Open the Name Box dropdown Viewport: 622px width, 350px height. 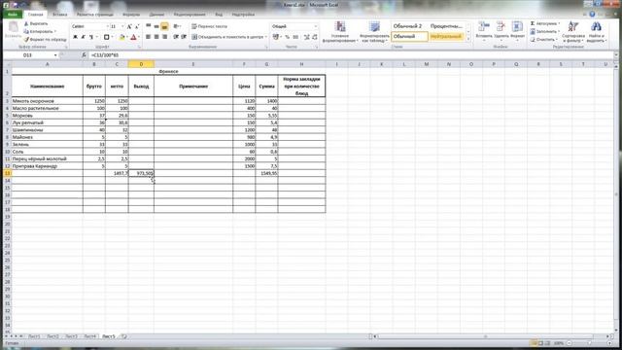click(x=55, y=55)
